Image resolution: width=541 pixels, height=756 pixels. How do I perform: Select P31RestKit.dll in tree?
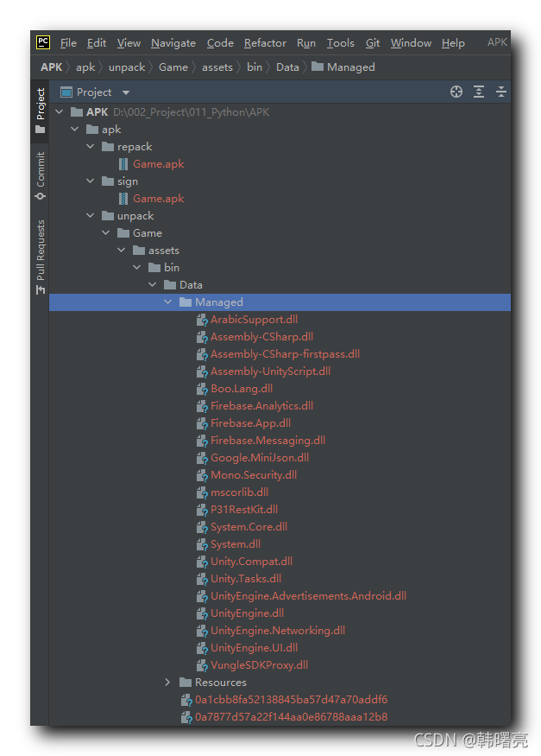coord(244,510)
